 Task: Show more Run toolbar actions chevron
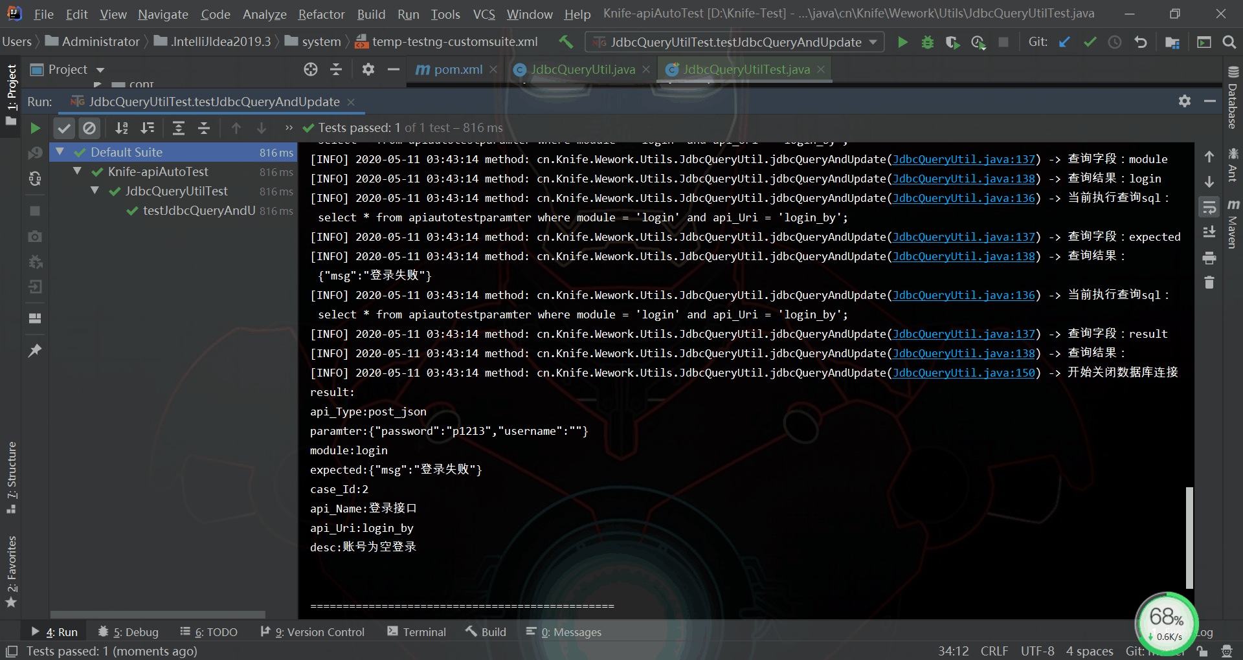pyautogui.click(x=289, y=128)
